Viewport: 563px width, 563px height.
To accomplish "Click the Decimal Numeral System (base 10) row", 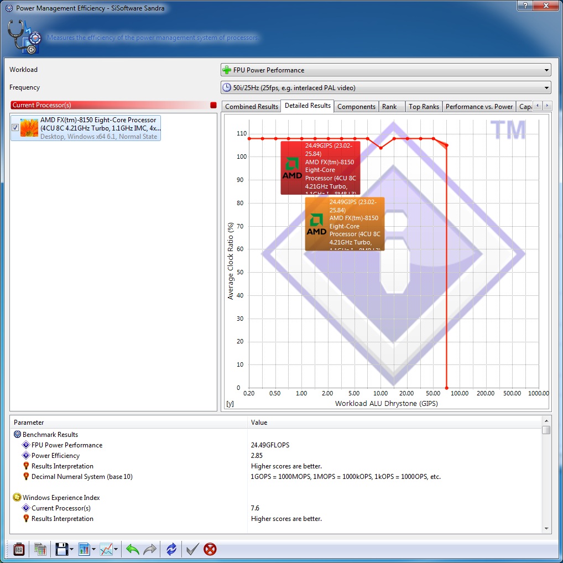I will (276, 477).
